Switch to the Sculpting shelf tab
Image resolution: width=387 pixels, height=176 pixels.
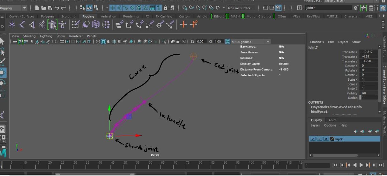tap(69, 17)
